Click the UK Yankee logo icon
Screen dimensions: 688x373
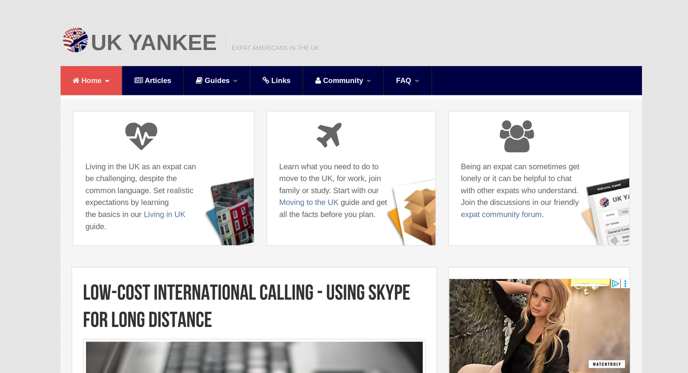[x=75, y=40]
